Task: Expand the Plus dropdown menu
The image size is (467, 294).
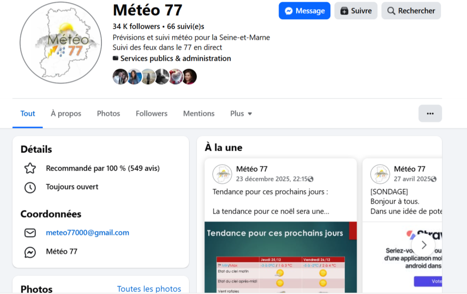Action: (241, 113)
